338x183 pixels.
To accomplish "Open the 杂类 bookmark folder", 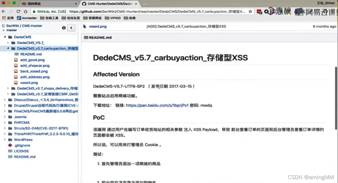I will click(x=130, y=18).
